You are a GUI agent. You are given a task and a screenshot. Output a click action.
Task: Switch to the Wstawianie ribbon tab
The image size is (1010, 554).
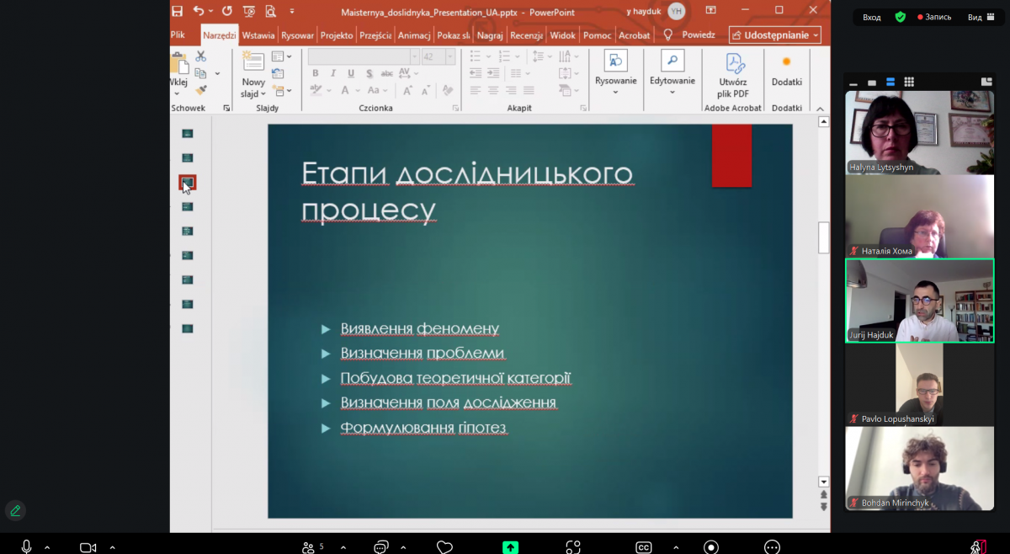pyautogui.click(x=258, y=35)
